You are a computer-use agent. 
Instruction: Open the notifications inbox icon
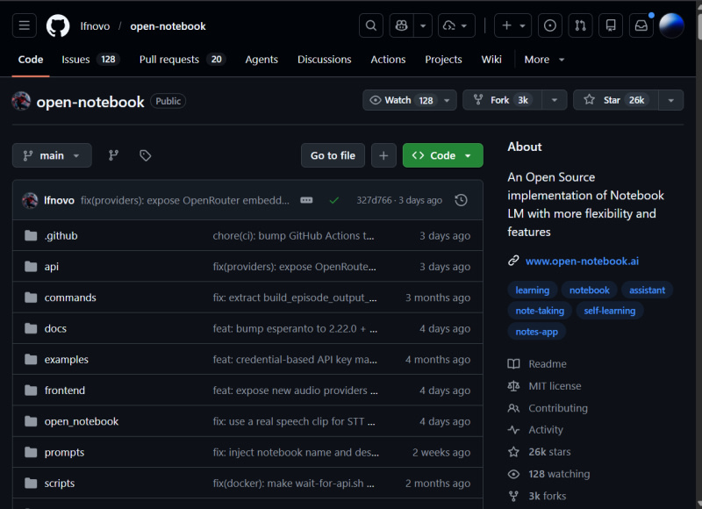(x=641, y=25)
